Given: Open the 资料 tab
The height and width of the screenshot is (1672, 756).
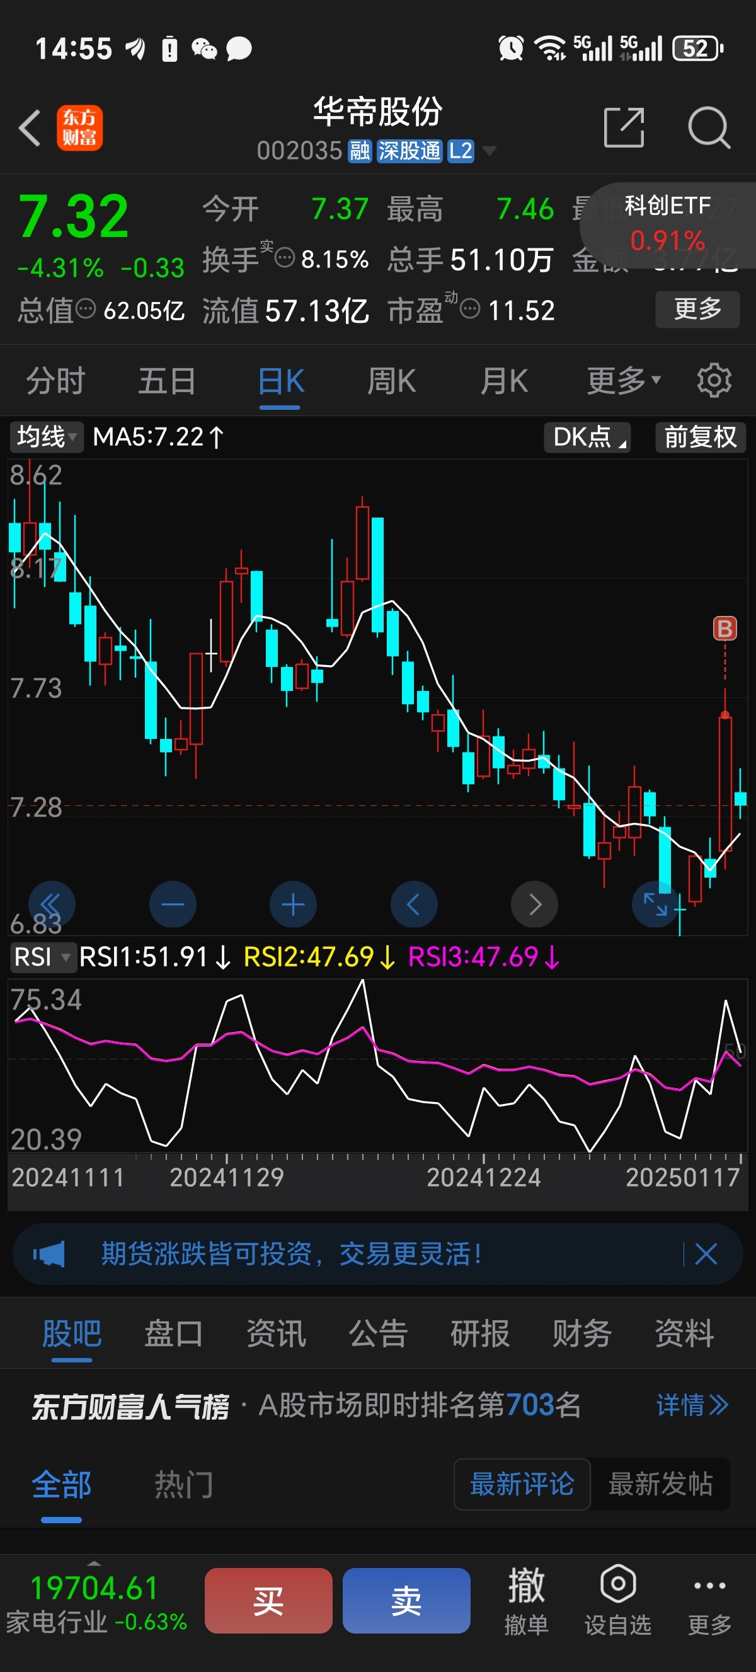Looking at the screenshot, I should tap(684, 1335).
